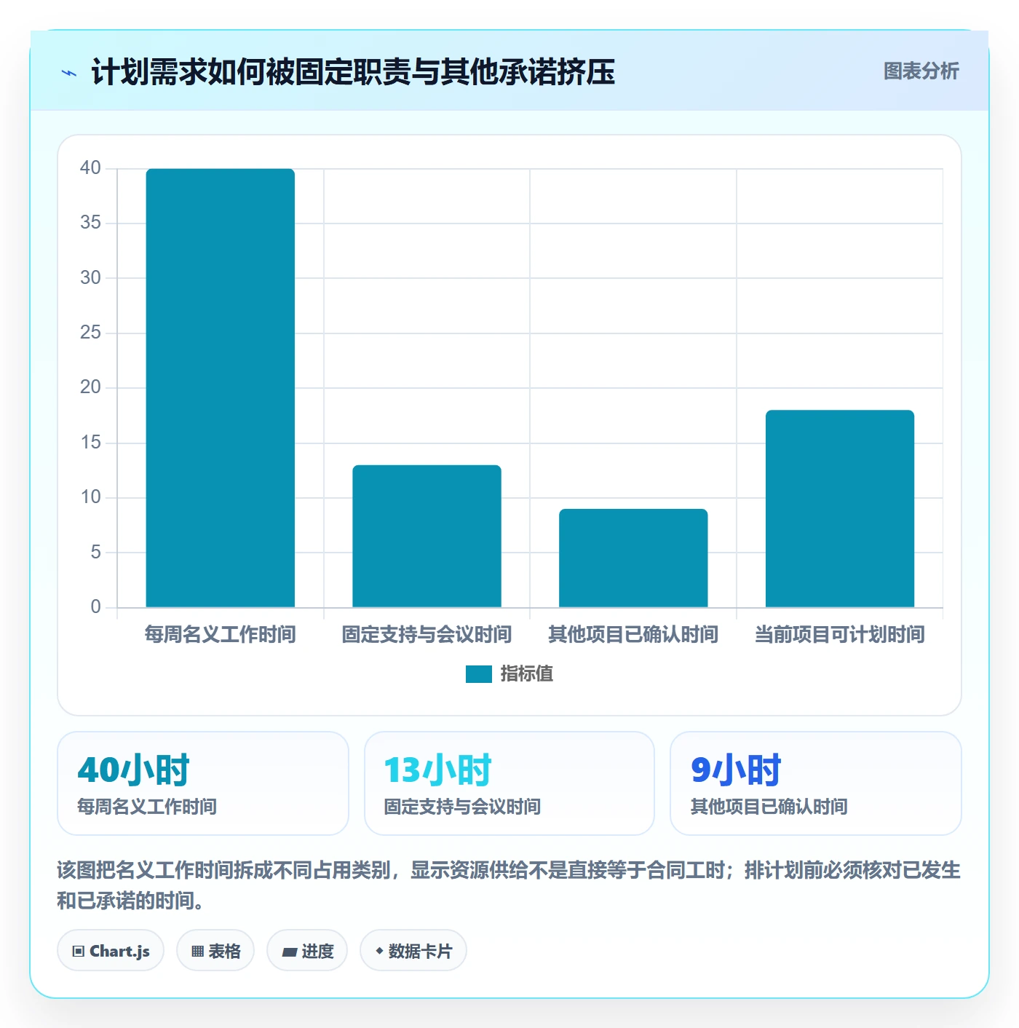Click the y-axis value 20
Viewport: 1019px width, 1028px height.
pos(90,387)
